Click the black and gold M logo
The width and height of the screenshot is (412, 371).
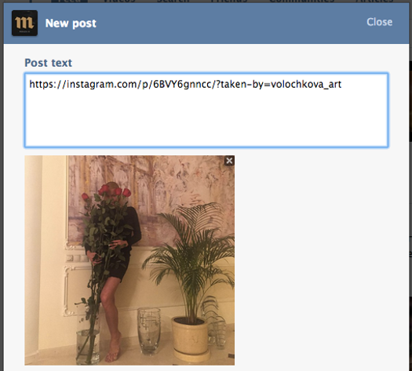[x=24, y=23]
